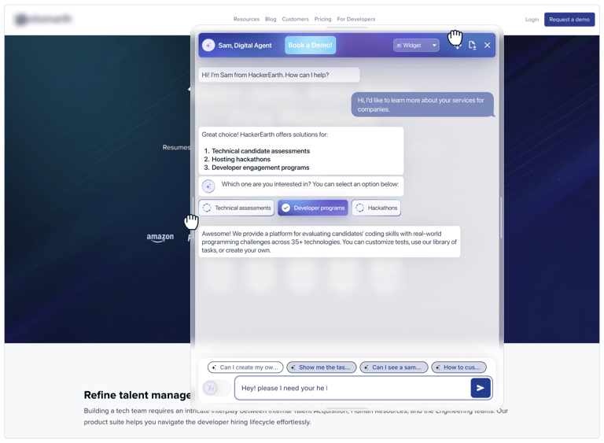Image resolution: width=604 pixels, height=443 pixels.
Task: Click the 'Refine talent manage' heading
Action: (x=137, y=395)
